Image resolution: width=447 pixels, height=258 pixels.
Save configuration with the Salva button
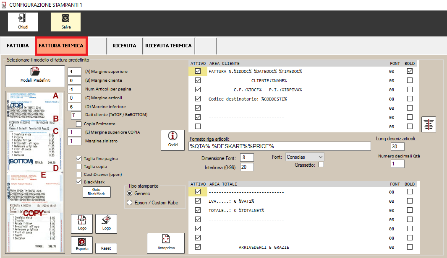pyautogui.click(x=66, y=22)
